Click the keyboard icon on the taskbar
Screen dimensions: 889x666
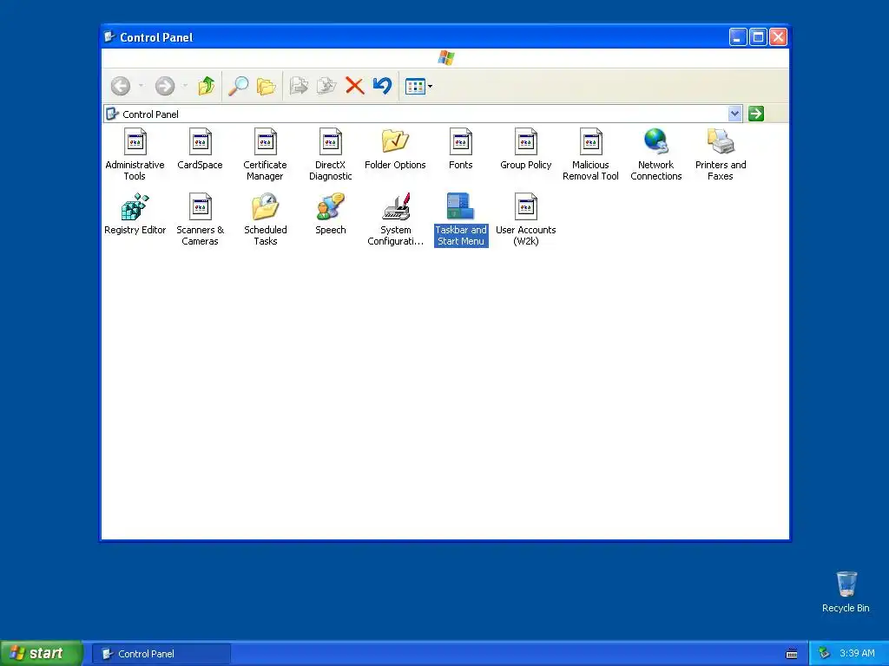click(792, 654)
